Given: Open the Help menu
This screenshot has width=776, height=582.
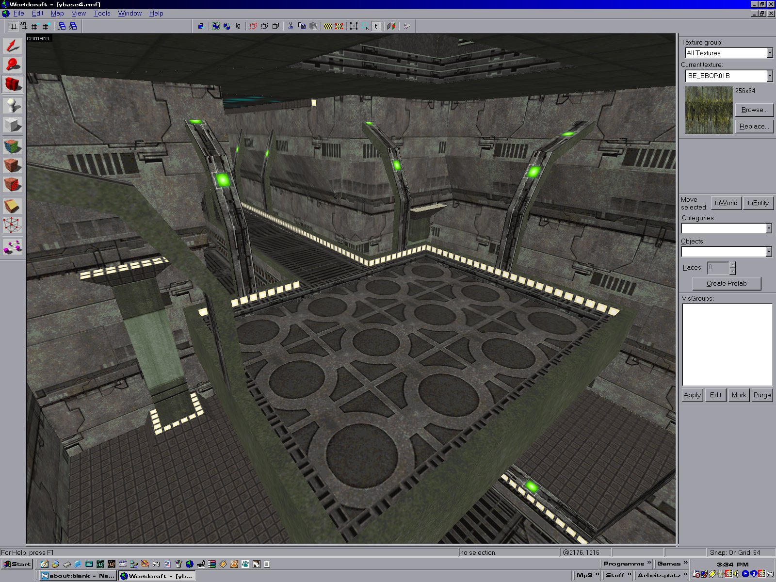Looking at the screenshot, I should (156, 13).
